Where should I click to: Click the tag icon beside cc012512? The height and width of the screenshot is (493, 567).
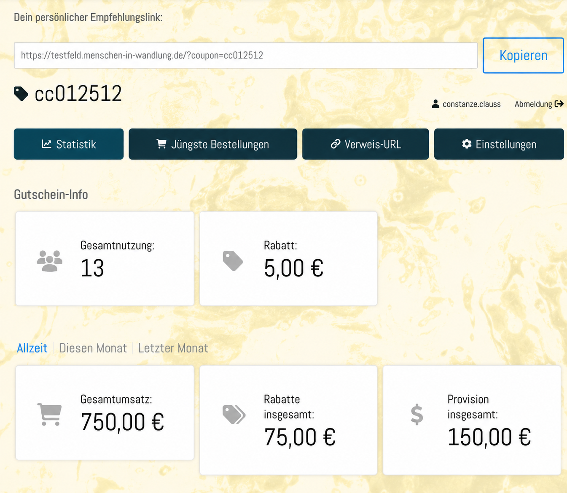click(x=21, y=94)
